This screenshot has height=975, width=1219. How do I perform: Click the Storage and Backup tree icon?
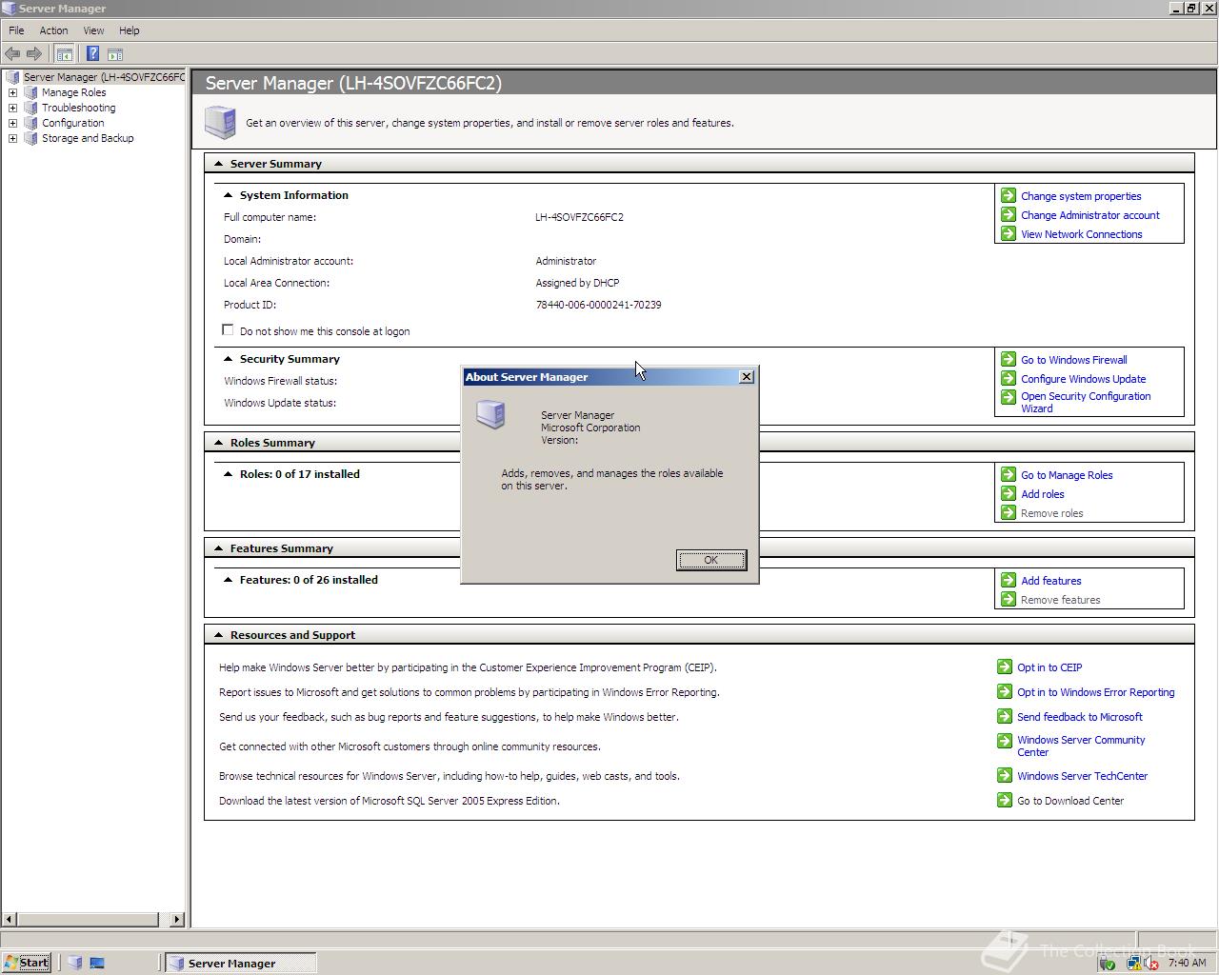point(30,138)
